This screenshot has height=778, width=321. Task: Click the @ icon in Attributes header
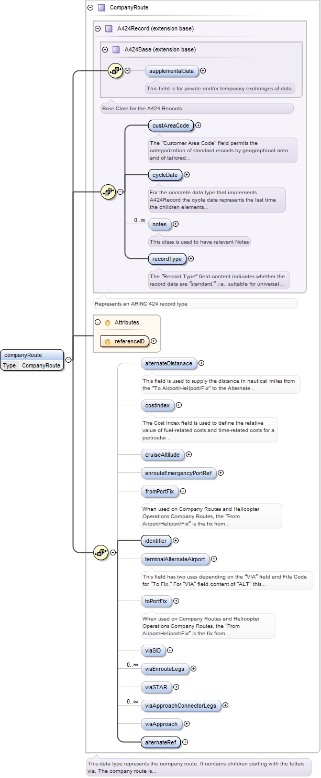tap(107, 322)
